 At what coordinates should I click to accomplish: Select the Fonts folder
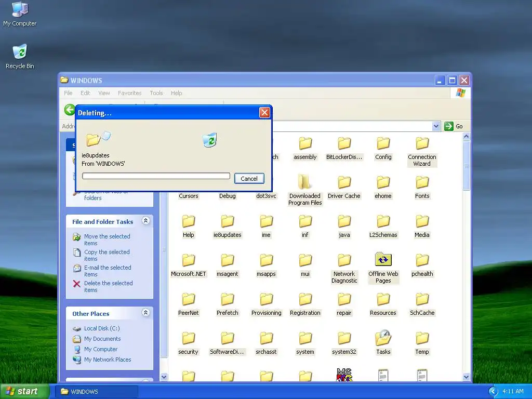[422, 187]
